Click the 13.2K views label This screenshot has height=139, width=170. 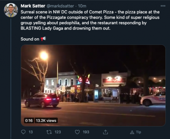(46, 120)
